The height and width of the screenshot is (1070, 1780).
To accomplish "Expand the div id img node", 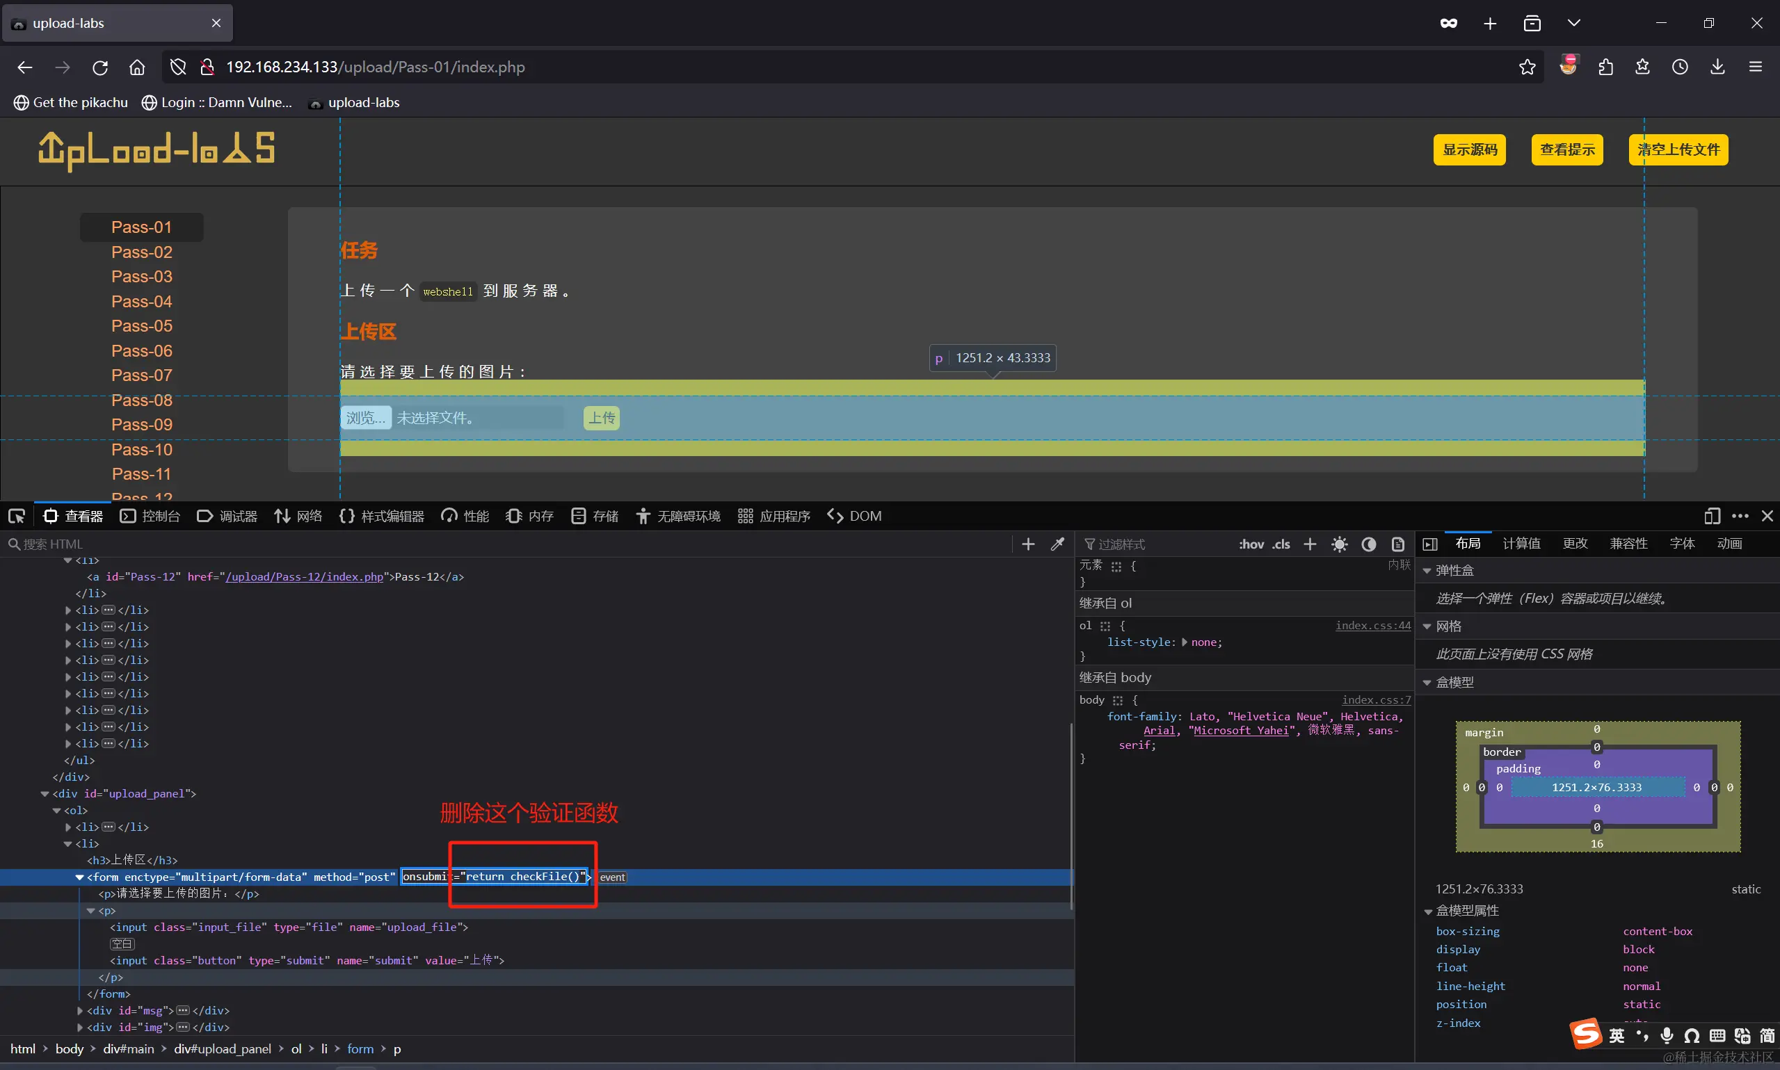I will (x=79, y=1028).
